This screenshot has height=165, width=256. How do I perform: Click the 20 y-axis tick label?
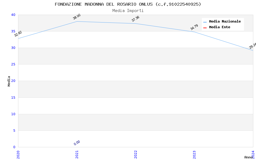13,81
